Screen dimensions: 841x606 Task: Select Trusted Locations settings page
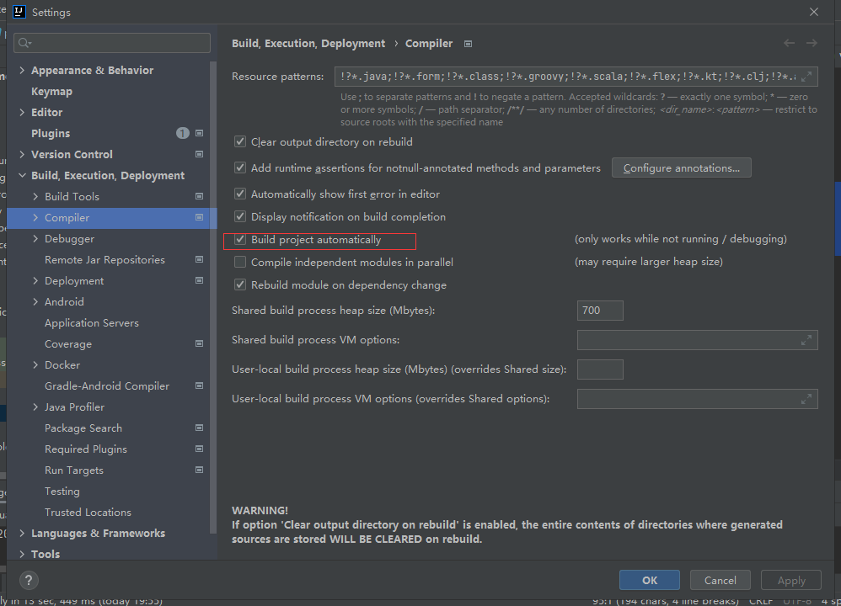pyautogui.click(x=88, y=513)
